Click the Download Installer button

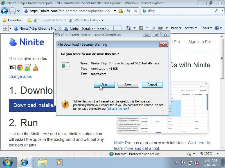32,105
